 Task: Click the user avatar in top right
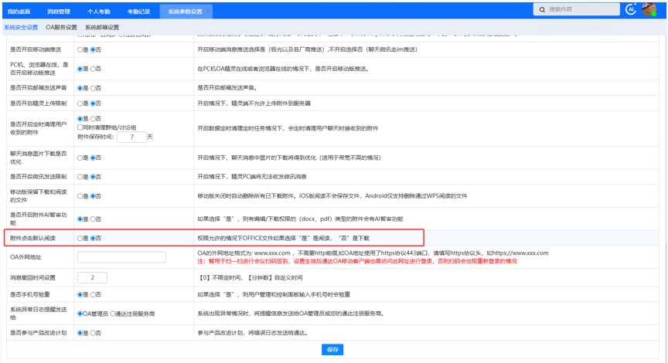point(650,9)
